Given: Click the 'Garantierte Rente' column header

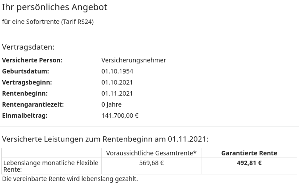Looking at the screenshot, I should (249, 153).
